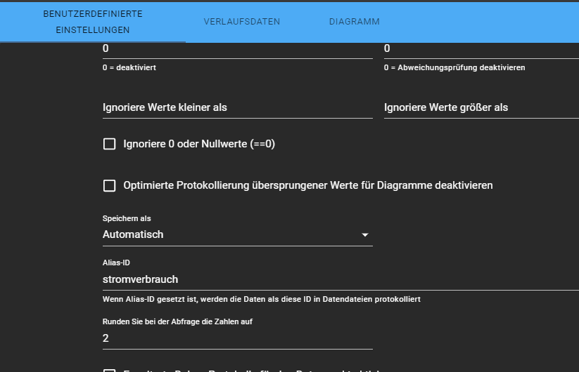
Task: Click the Ignoriere Werte größer als field
Action: (x=481, y=107)
